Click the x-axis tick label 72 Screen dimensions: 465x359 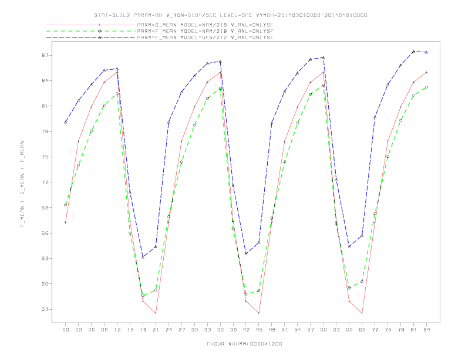[x=375, y=330]
